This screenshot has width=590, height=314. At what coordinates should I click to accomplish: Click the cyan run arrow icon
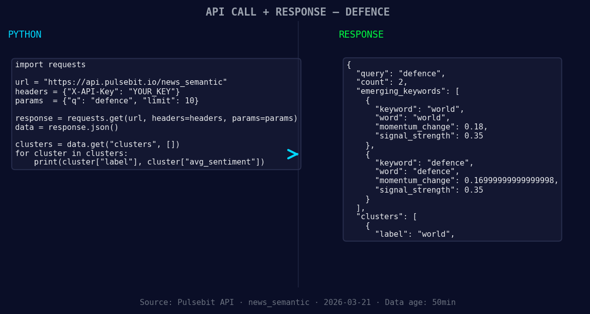(292, 154)
